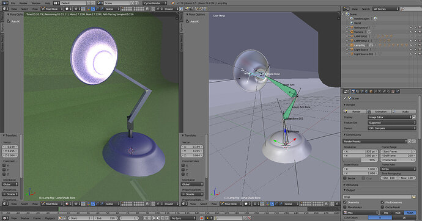Screen dimensions: 422x221
Task: Click the outliner editor type icon
Action: tap(346, 9)
